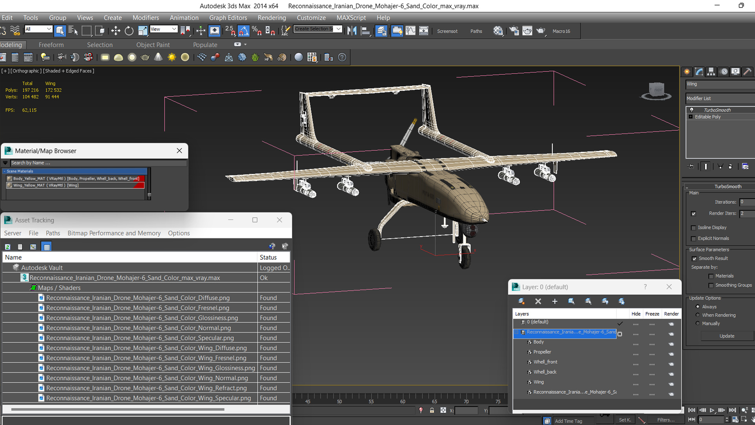
Task: Refresh the Asset Tracking list
Action: pyautogui.click(x=7, y=247)
